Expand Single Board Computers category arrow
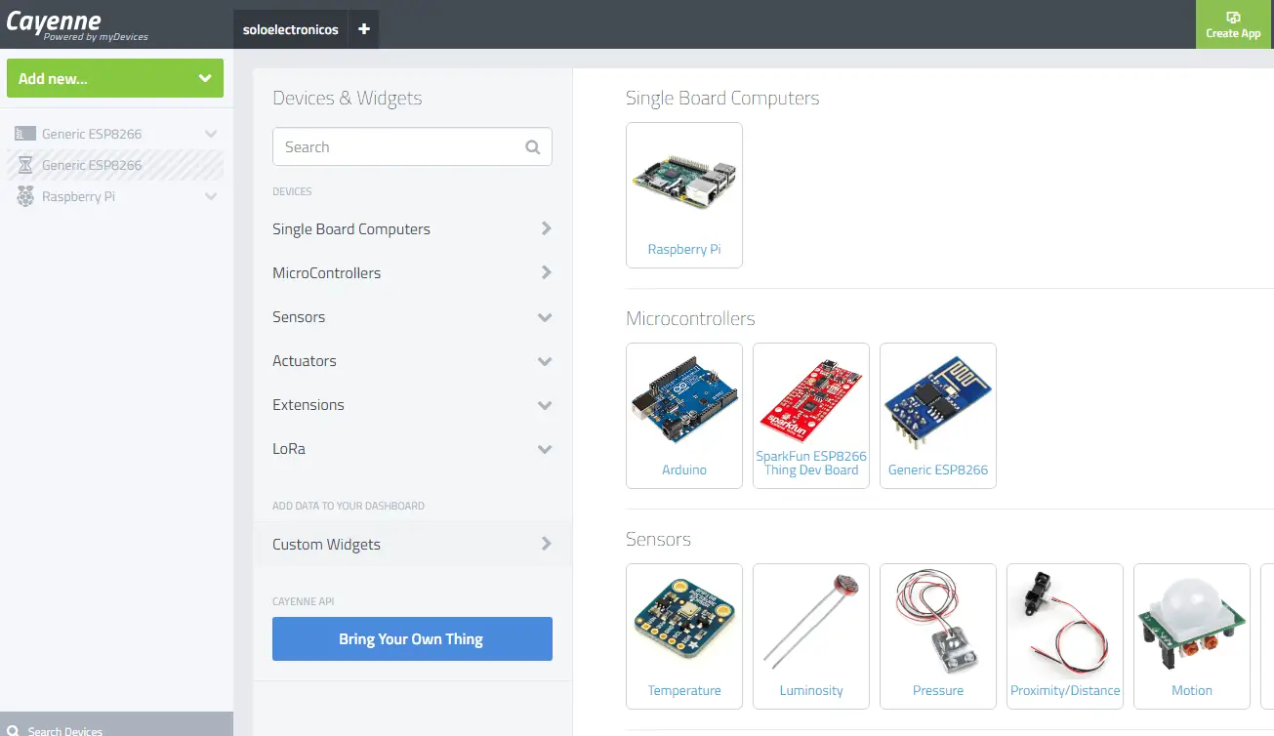 tap(546, 228)
